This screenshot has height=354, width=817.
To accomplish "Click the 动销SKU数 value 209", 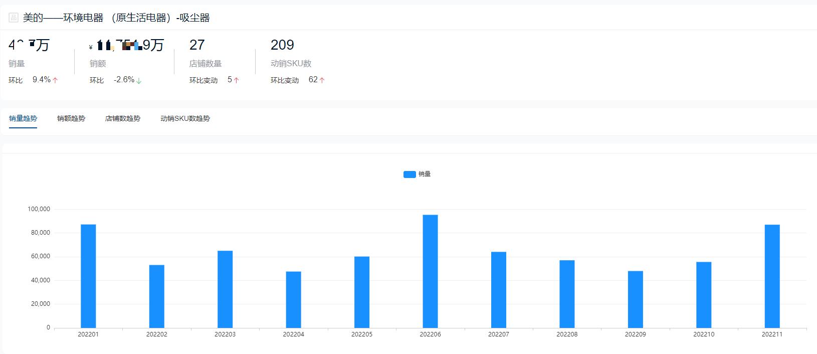I will (x=282, y=45).
